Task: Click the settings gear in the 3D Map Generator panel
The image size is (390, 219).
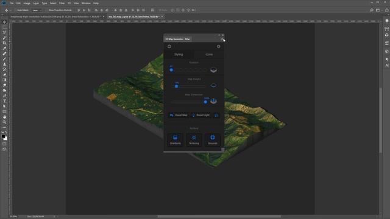Action: point(219,46)
